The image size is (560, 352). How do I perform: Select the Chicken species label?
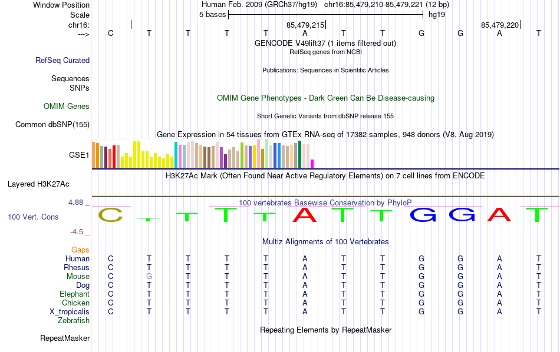tap(75, 303)
